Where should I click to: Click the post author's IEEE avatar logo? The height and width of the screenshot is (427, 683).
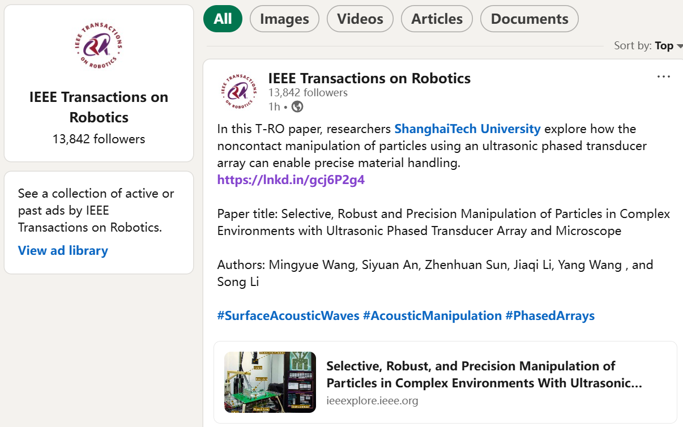pyautogui.click(x=238, y=91)
